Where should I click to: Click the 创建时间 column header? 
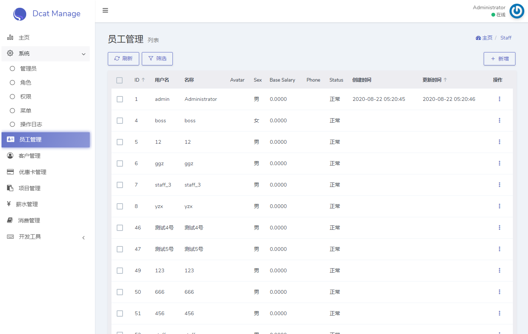(361, 80)
